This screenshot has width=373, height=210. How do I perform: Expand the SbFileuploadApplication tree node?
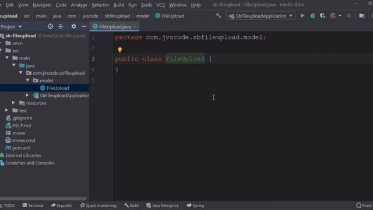(x=27, y=95)
